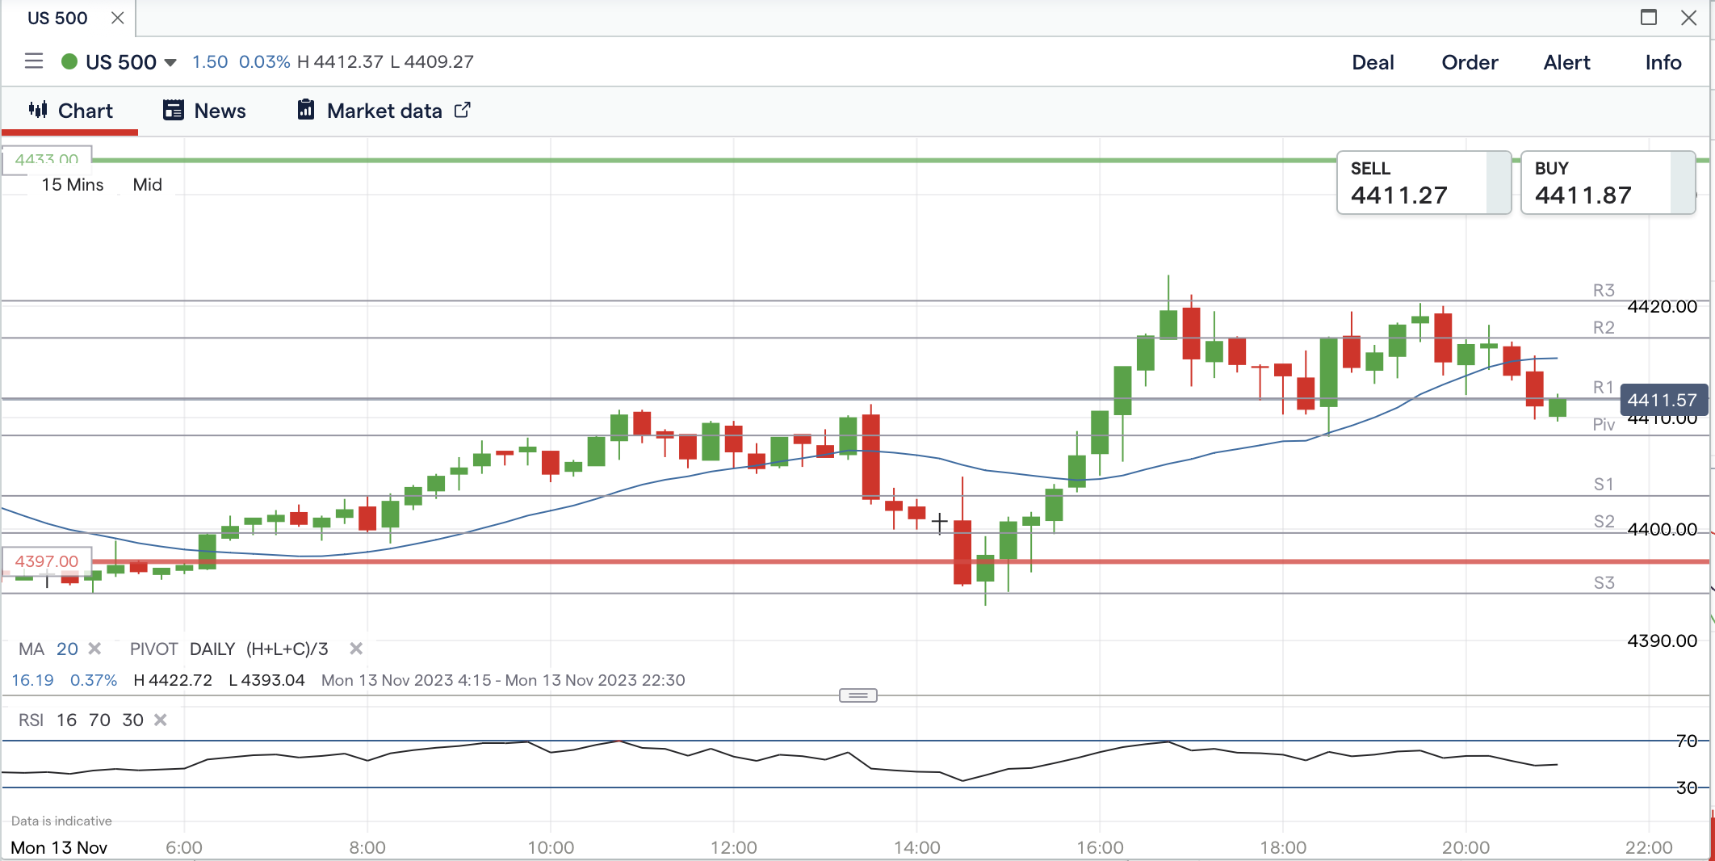
Task: Show market Info panel
Action: (x=1663, y=62)
